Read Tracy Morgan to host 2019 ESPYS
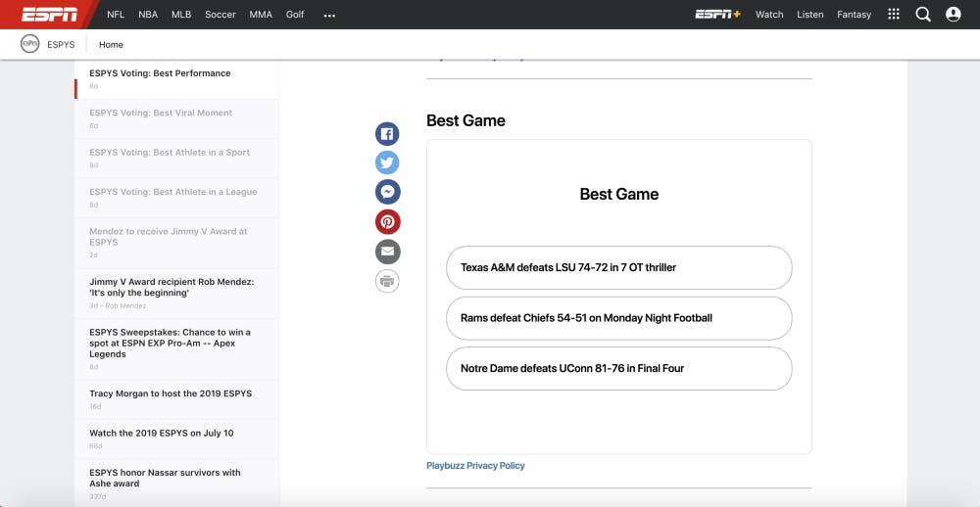The image size is (980, 507). click(x=171, y=393)
